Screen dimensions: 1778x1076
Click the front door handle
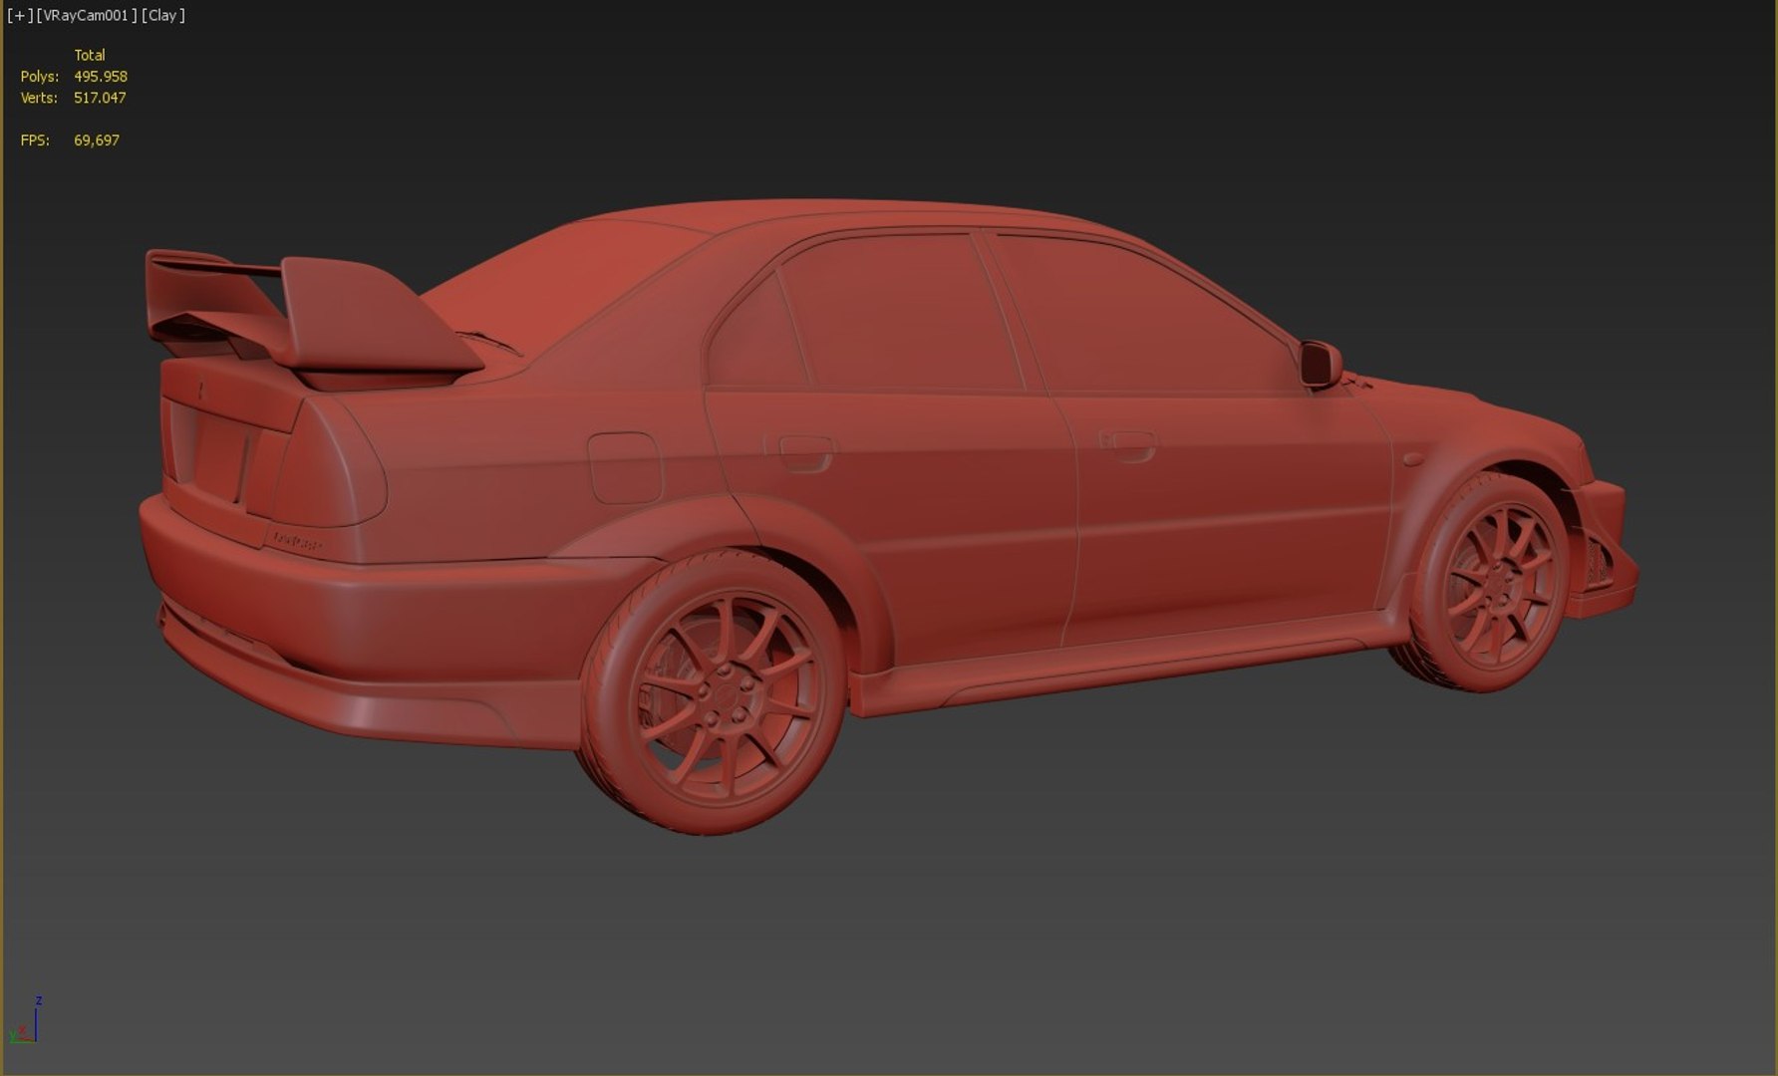[x=1129, y=444]
